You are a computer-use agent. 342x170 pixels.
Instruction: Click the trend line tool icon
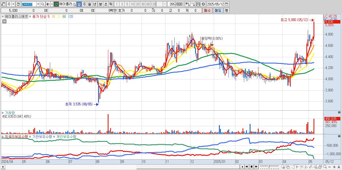[x=301, y=167]
